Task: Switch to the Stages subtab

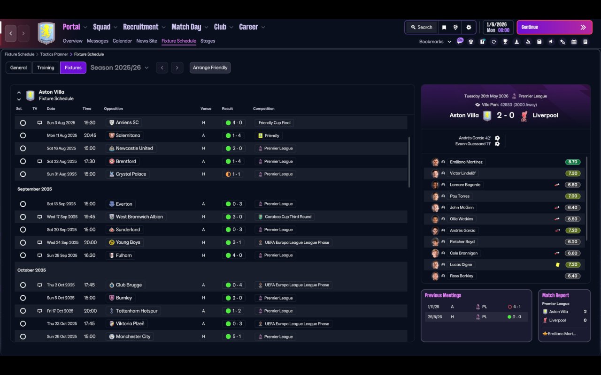Action: 208,41
